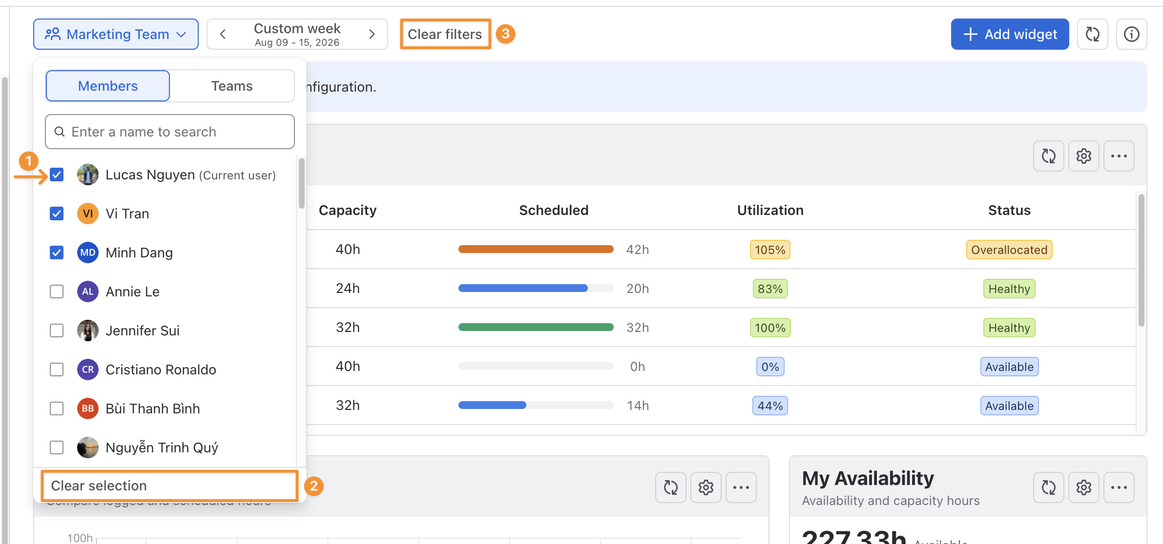This screenshot has width=1163, height=544.
Task: Refresh the My Availability widget
Action: pyautogui.click(x=1048, y=487)
